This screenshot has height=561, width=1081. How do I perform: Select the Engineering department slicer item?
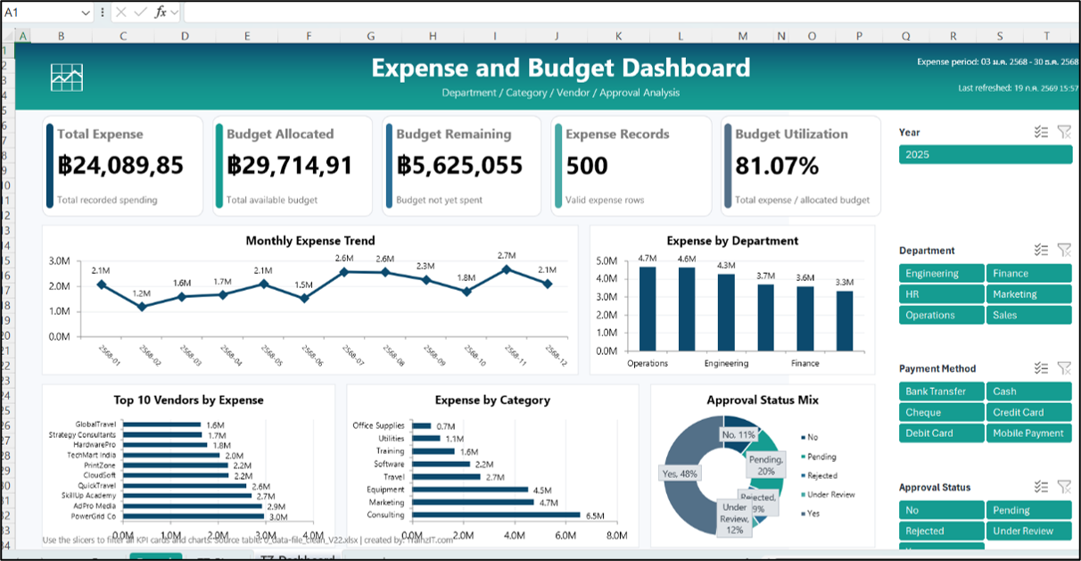click(941, 274)
